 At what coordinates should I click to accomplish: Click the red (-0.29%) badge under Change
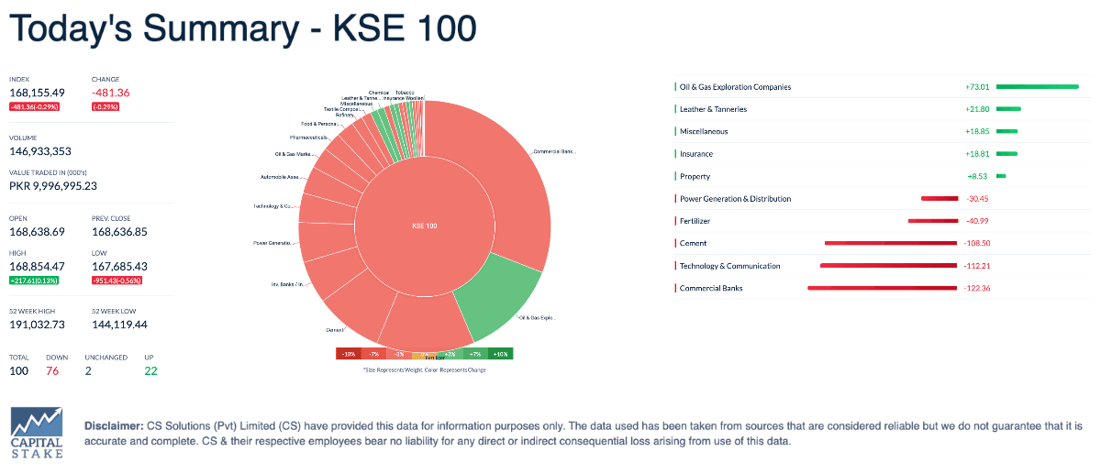[x=106, y=107]
